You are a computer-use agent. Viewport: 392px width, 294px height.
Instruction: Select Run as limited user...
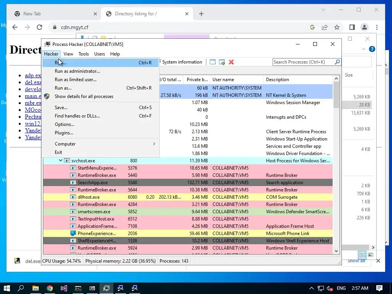tap(100, 80)
